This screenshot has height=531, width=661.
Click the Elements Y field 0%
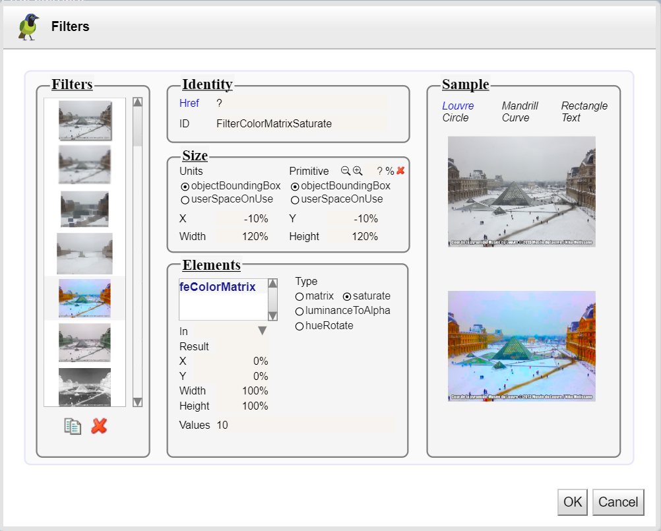pos(232,376)
